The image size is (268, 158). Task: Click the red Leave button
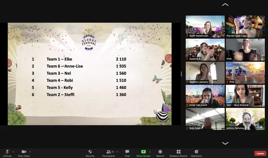click(260, 153)
